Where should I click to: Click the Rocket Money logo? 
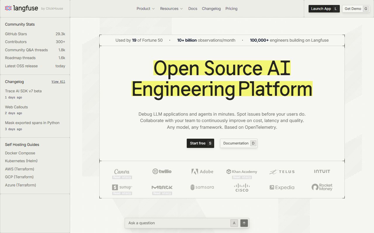coord(322,187)
